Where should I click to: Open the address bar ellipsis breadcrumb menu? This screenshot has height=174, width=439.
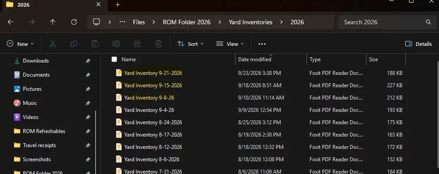[x=122, y=22]
